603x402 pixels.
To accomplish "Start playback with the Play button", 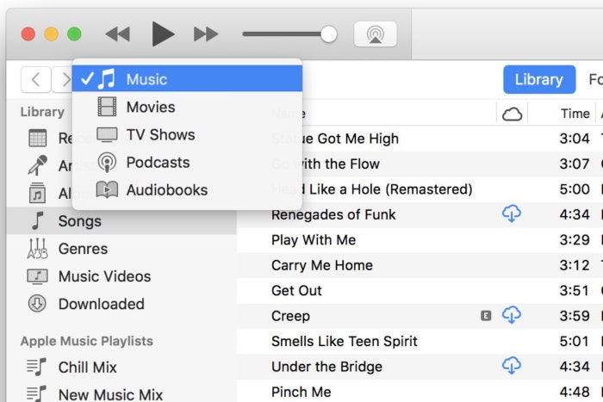I will (163, 34).
